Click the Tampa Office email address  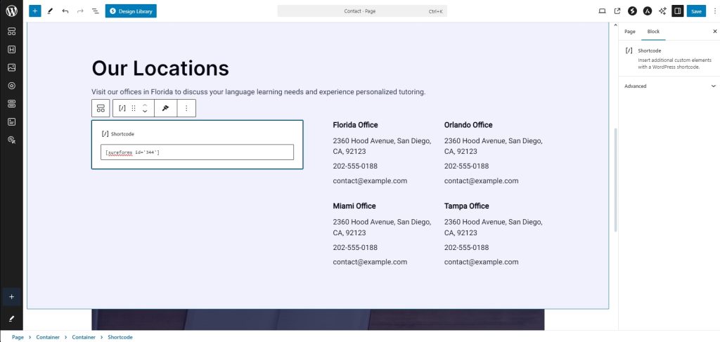(x=481, y=262)
